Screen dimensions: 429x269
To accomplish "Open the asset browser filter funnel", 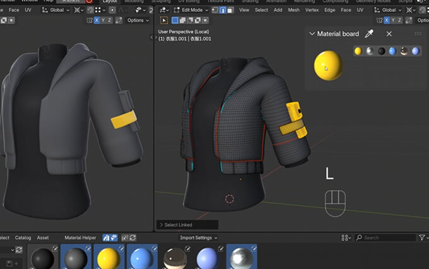I will coord(422,237).
